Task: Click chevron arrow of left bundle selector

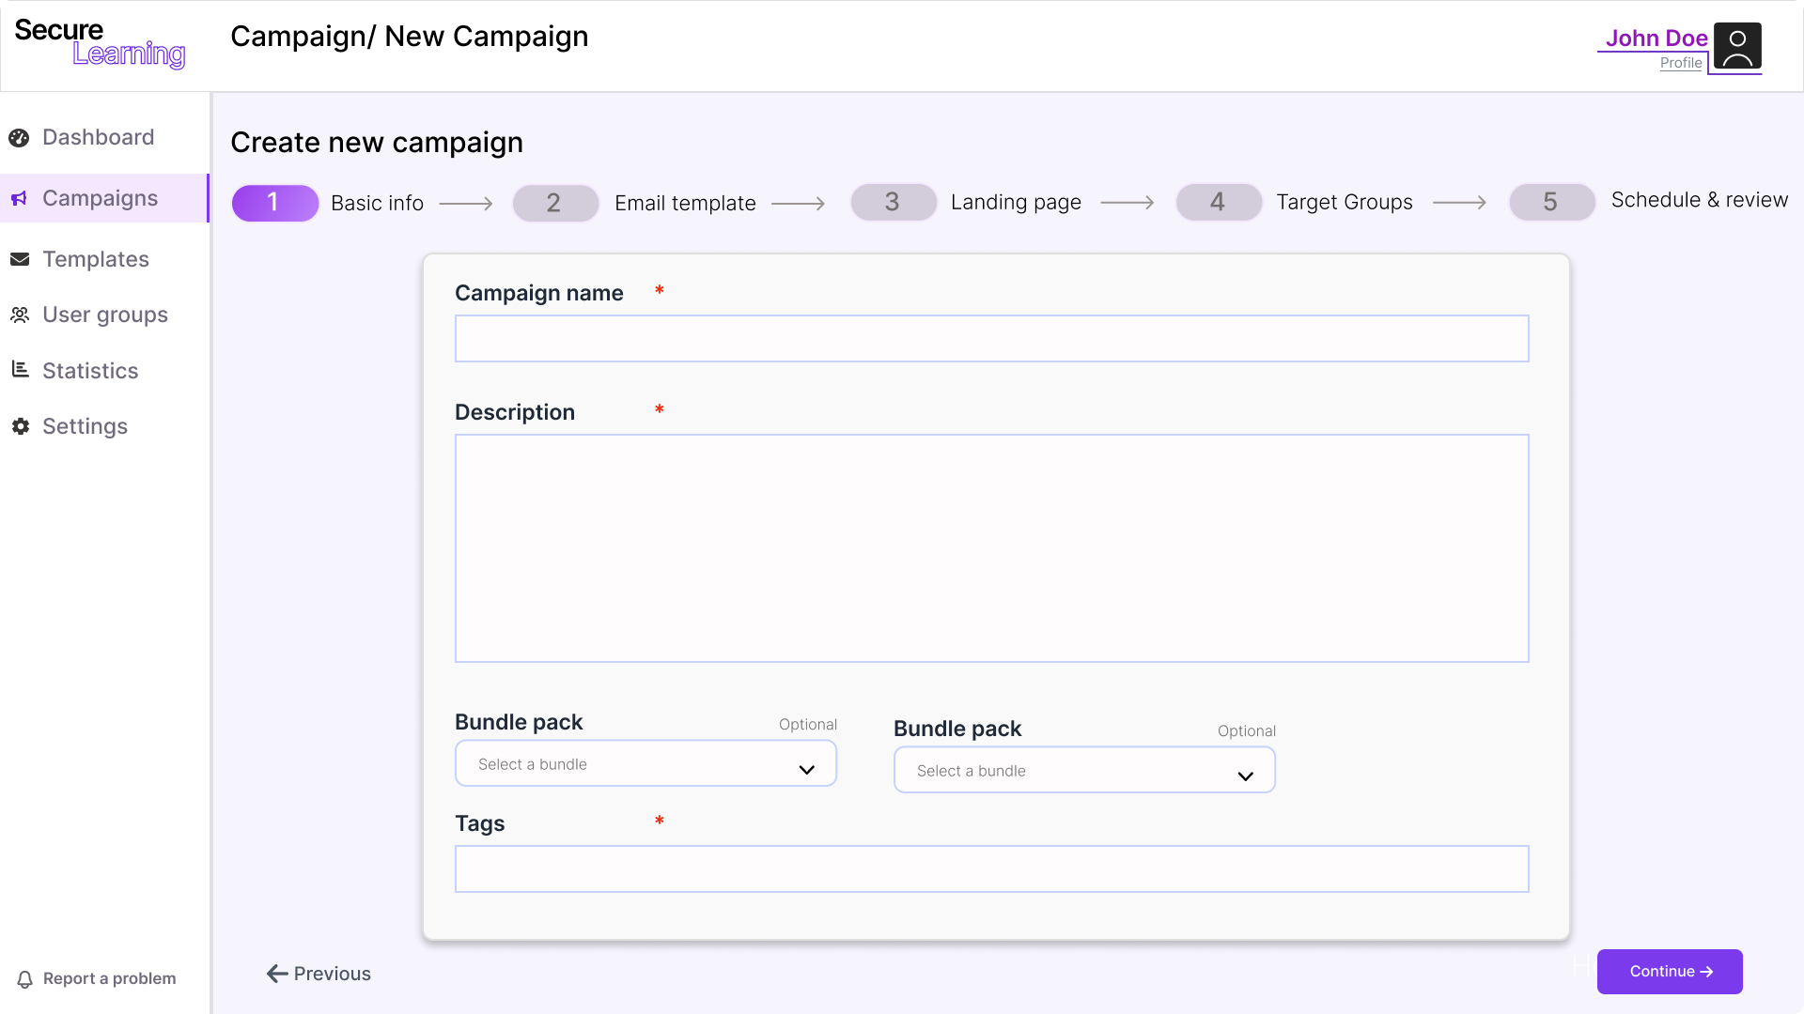Action: [x=806, y=770]
